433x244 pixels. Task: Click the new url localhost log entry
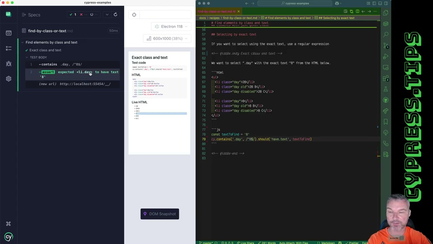[72, 84]
